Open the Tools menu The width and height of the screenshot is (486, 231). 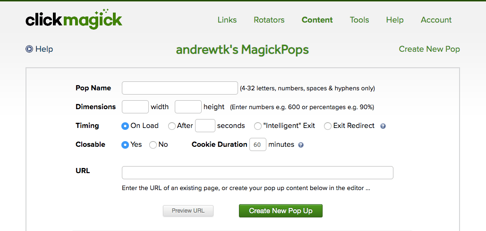click(359, 20)
